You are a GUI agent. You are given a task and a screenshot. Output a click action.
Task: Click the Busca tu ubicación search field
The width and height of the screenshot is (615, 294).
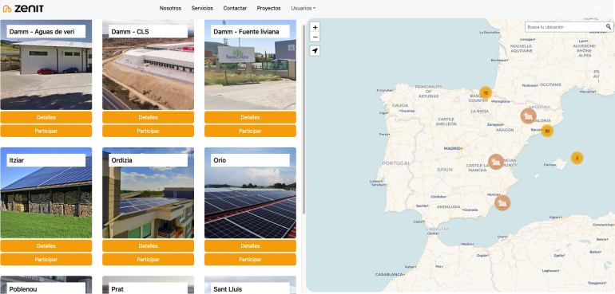tap(565, 27)
